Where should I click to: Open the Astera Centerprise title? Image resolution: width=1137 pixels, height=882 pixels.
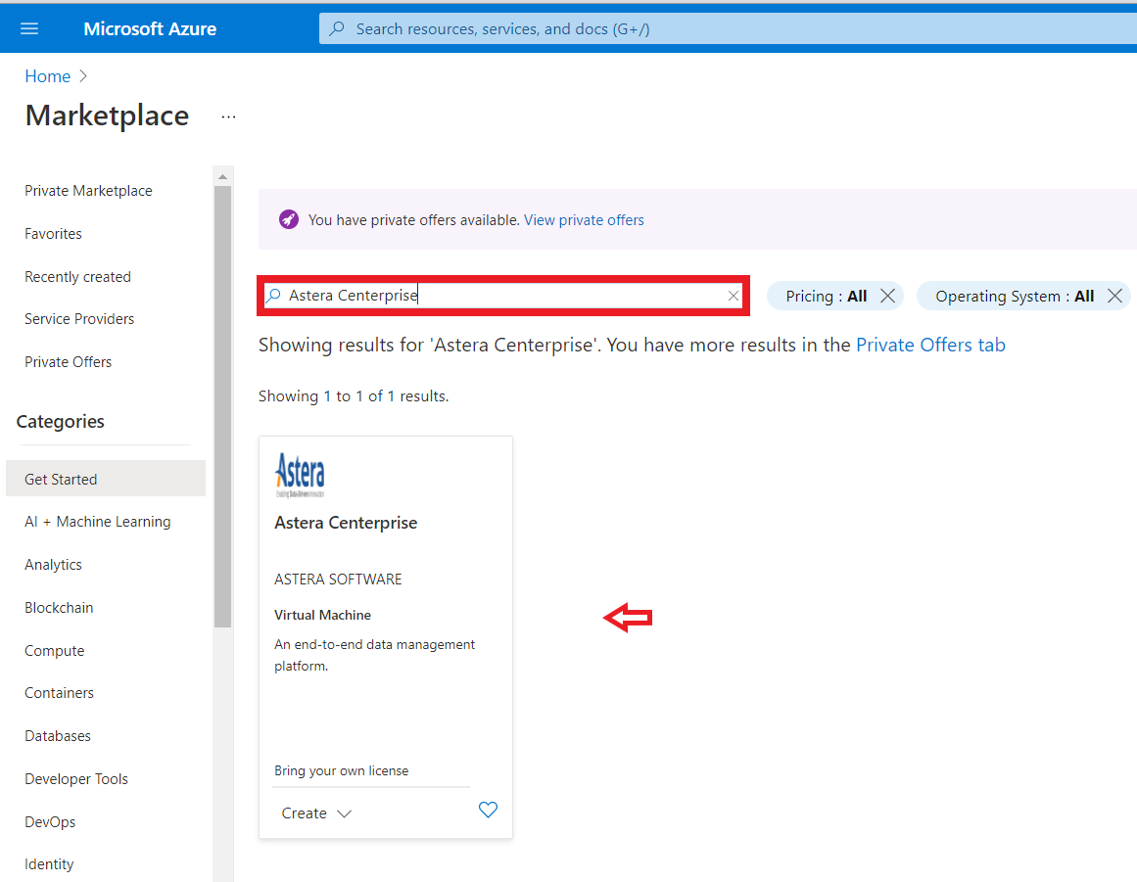click(346, 523)
